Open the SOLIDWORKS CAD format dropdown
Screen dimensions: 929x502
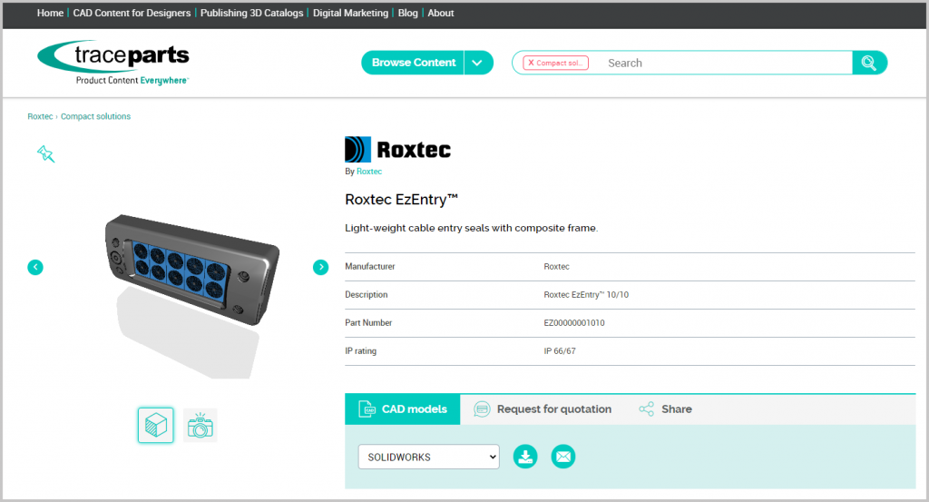pos(428,457)
